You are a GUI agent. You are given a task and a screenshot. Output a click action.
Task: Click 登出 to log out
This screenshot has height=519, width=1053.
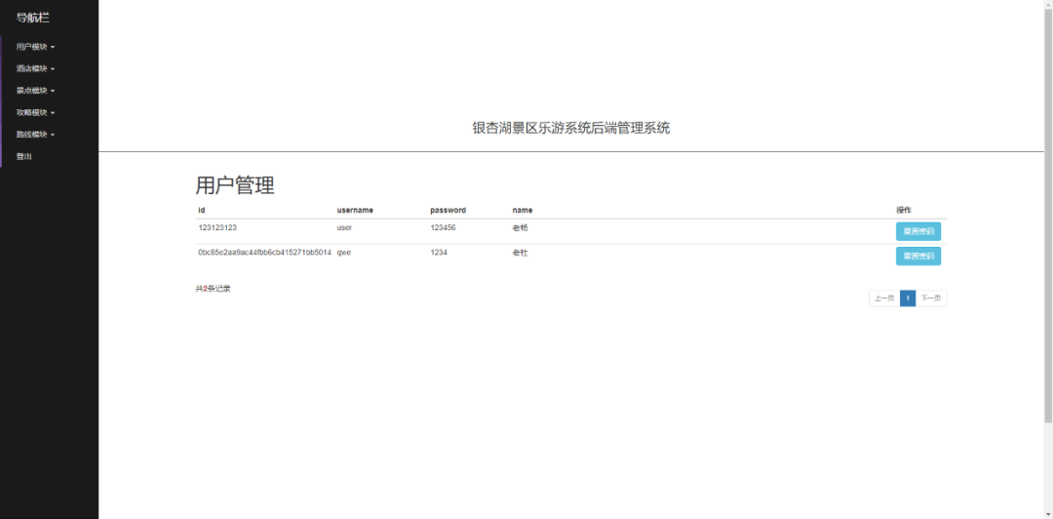coord(24,157)
